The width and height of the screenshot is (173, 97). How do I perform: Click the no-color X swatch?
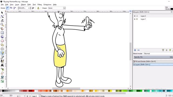click(x=1, y=91)
